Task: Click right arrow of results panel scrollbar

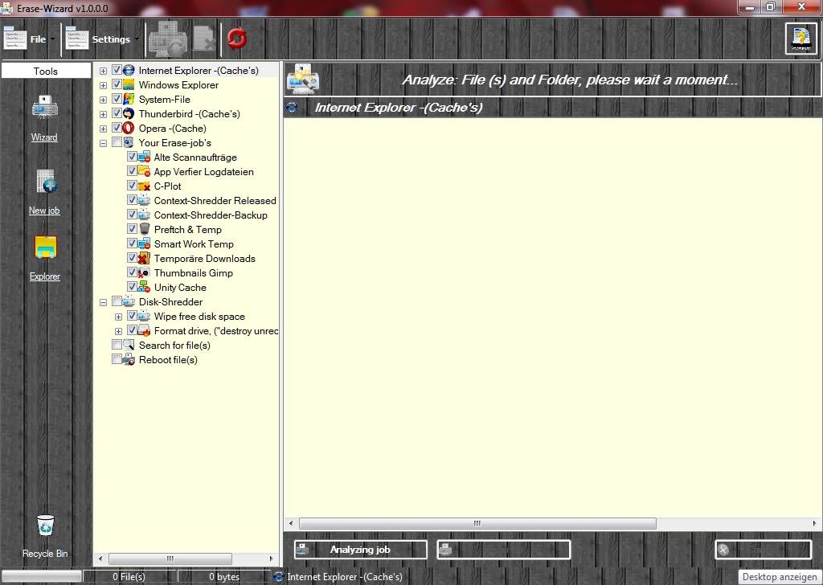Action: click(815, 523)
